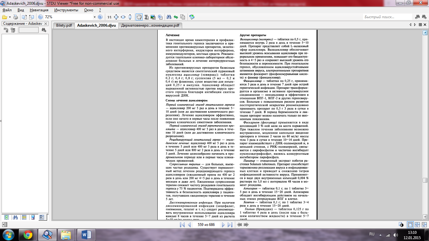Viewport: 429px width, 241px height.
Task: Expand the recent files dropdown arrow
Action: pyautogui.click(x=10, y=17)
